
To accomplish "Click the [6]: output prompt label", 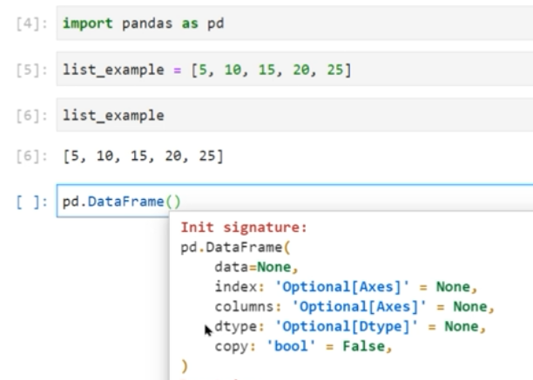I will pyautogui.click(x=30, y=156).
